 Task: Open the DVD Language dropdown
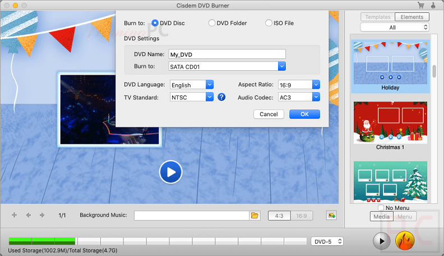point(192,84)
